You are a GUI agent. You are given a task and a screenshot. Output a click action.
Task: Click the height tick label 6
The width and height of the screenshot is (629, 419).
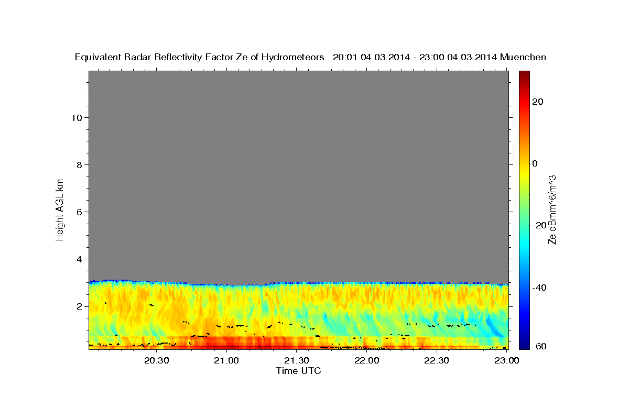click(x=78, y=212)
